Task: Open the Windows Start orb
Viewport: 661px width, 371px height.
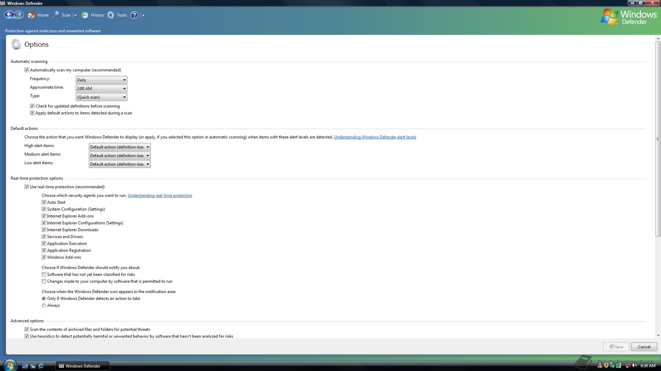Action: click(x=10, y=366)
